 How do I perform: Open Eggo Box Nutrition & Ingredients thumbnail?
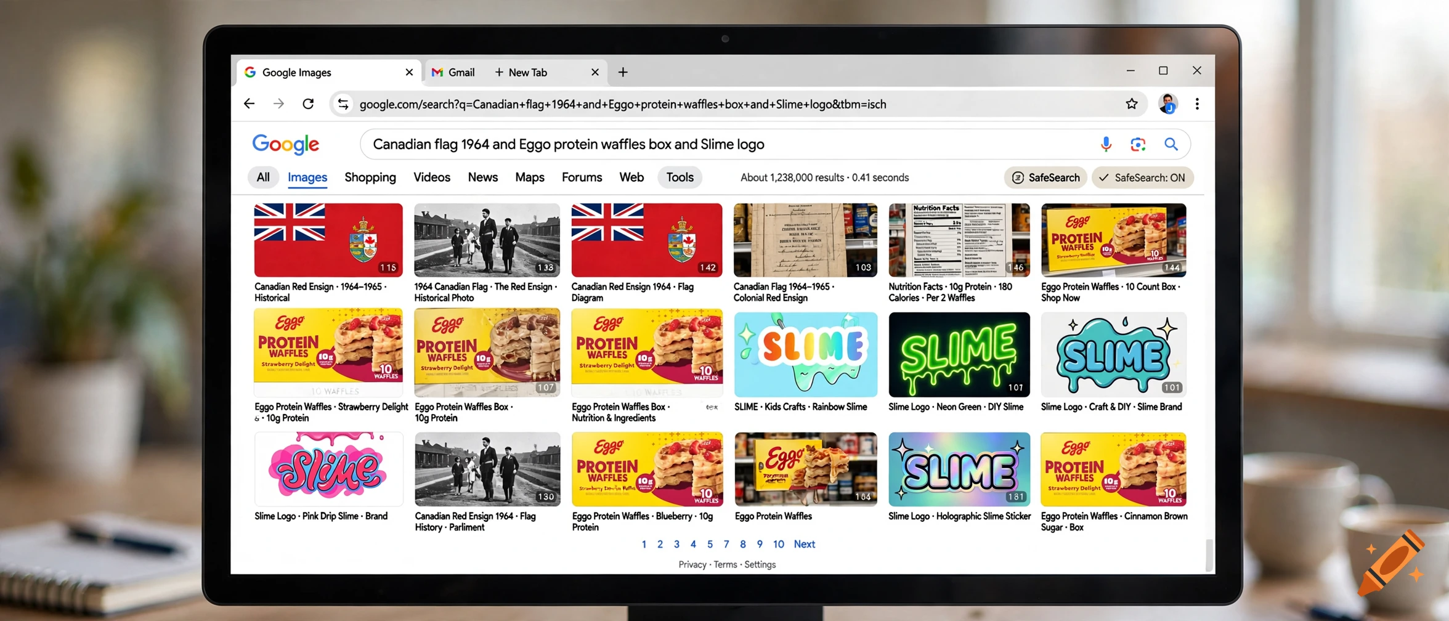click(647, 352)
